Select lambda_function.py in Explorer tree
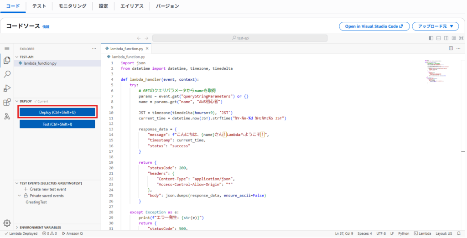This screenshot has height=238, width=467. pos(57,63)
